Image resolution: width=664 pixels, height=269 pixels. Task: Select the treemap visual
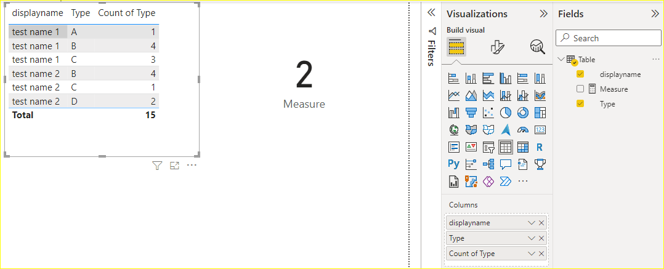click(x=540, y=113)
